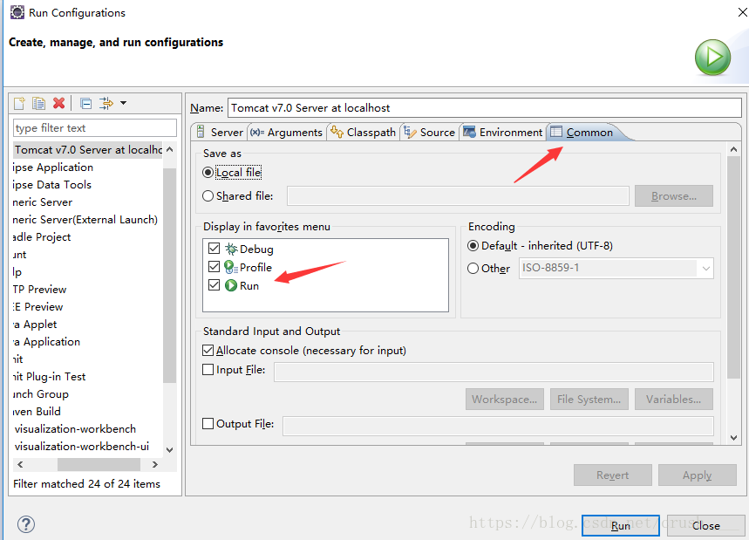Click the type filter text field
The width and height of the screenshot is (749, 540).
click(x=94, y=128)
